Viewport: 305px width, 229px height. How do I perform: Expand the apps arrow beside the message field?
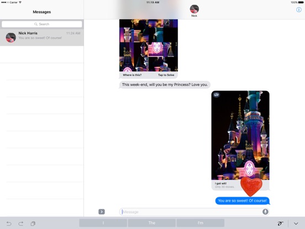(x=102, y=212)
